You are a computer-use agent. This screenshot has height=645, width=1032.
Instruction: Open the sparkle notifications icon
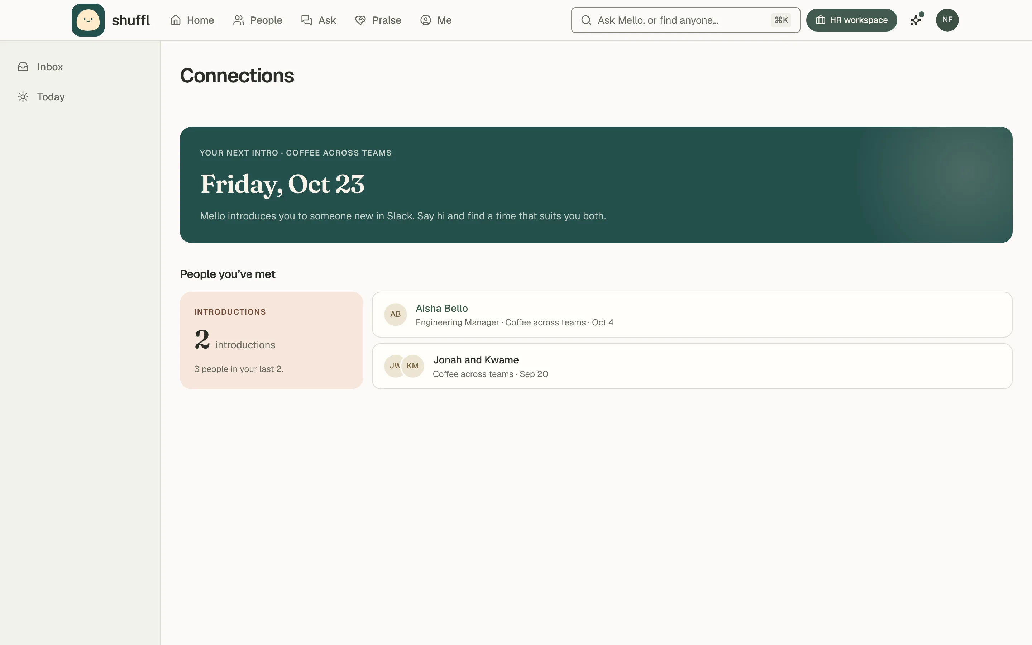pos(916,20)
